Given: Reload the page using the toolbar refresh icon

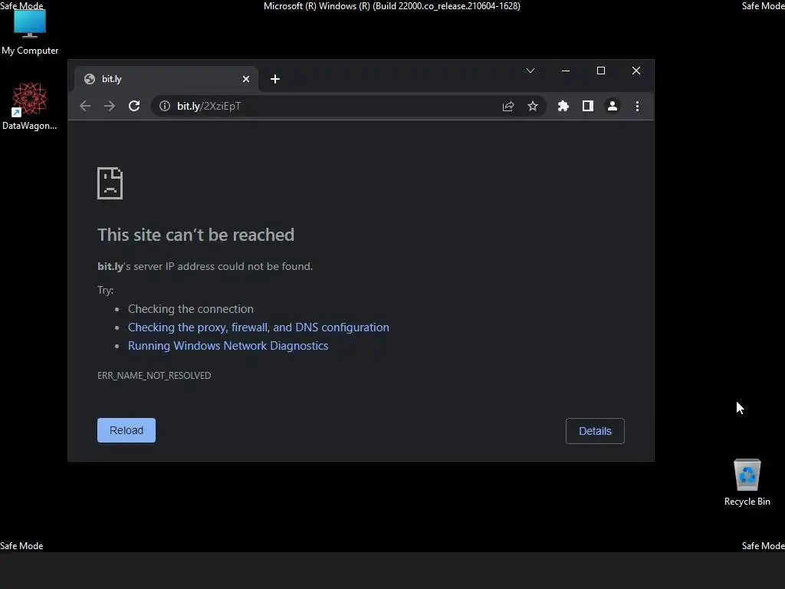Looking at the screenshot, I should (x=134, y=106).
